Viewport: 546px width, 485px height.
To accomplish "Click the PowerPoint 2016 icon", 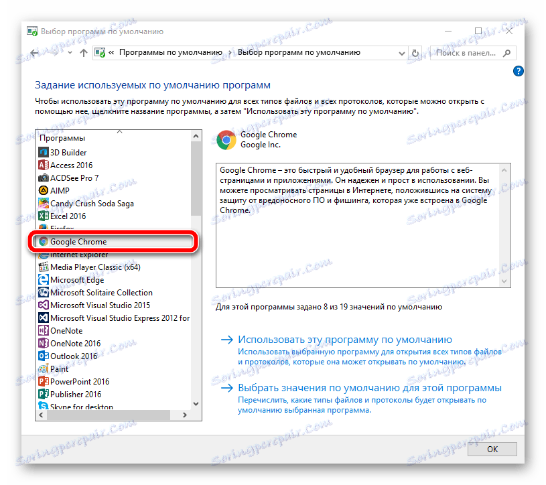I will point(43,381).
